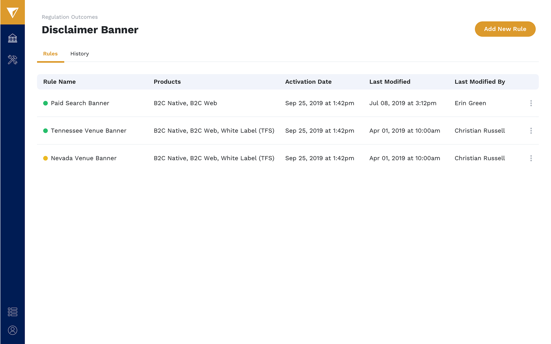Open options menu for Nevada Venue Banner
The width and height of the screenshot is (551, 344).
[531, 158]
